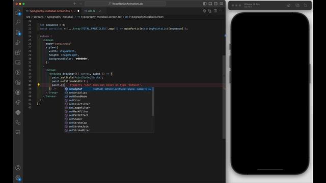Open the Manage gear menu

(x=18, y=178)
